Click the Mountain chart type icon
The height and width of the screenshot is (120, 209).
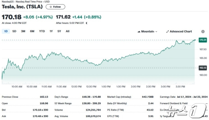(139, 32)
